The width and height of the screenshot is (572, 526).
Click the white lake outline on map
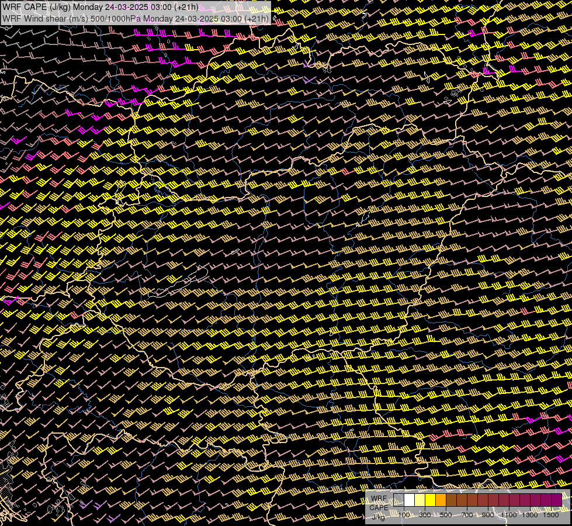[178, 282]
